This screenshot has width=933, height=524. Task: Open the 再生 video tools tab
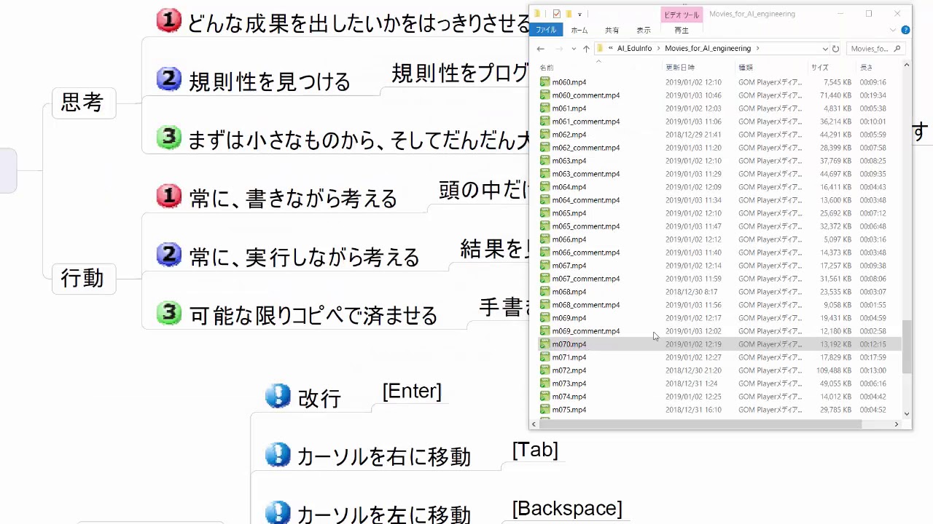[x=681, y=31]
